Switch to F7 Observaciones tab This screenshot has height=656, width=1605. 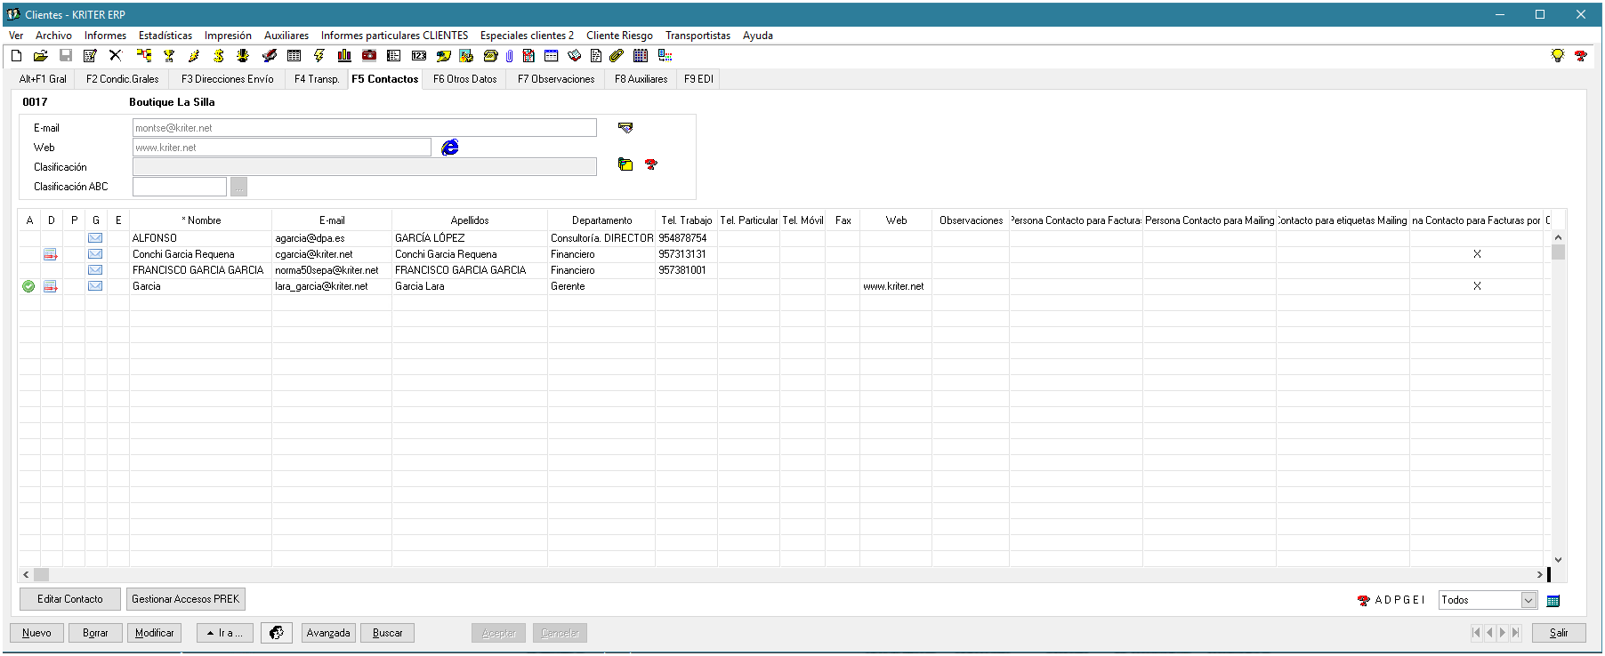(x=556, y=79)
